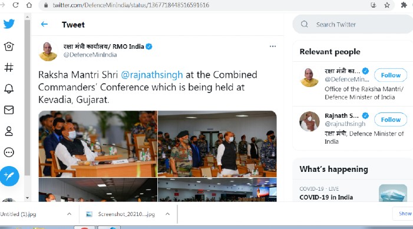Click the Search Twitter field
Image resolution: width=413 pixels, height=229 pixels.
tap(353, 24)
